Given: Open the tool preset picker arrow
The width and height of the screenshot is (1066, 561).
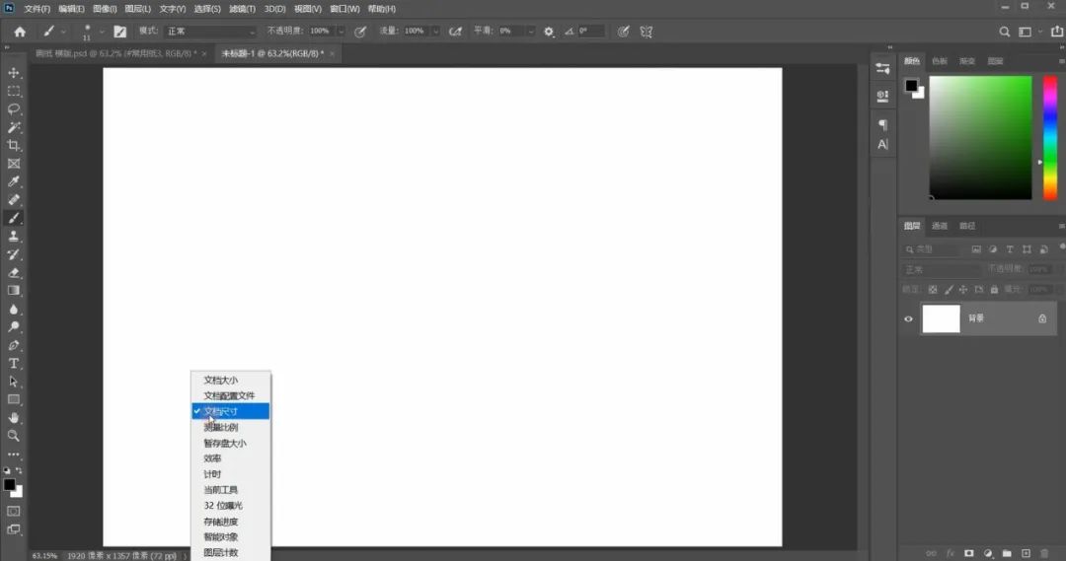Looking at the screenshot, I should coord(63,32).
